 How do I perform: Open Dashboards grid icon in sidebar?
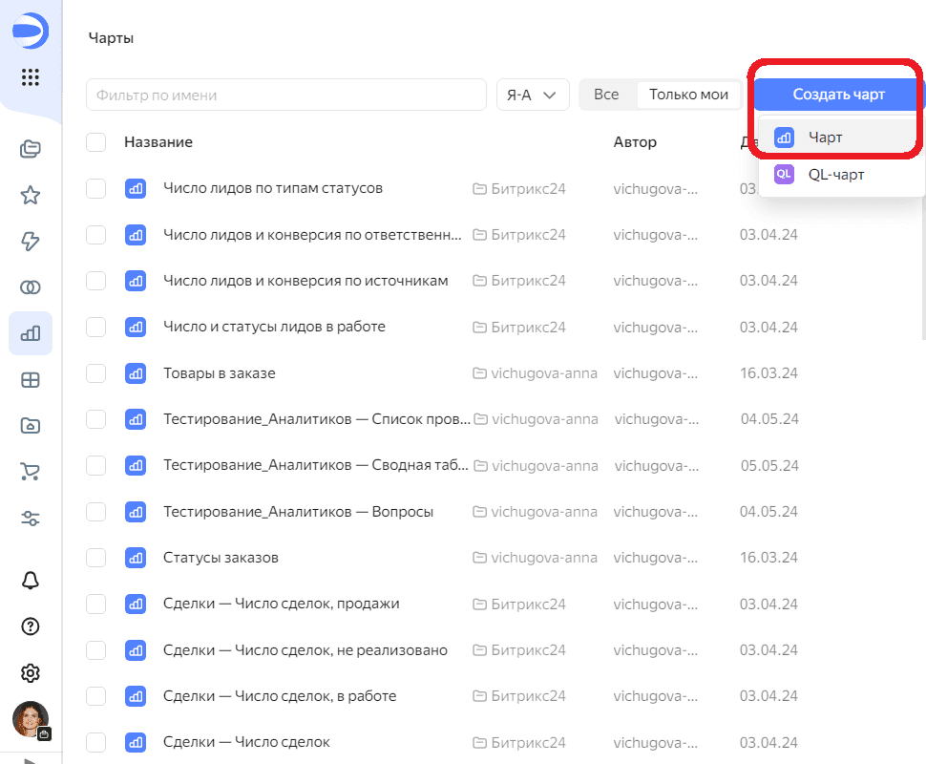point(31,380)
